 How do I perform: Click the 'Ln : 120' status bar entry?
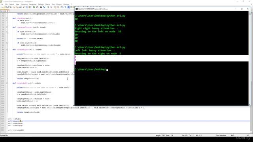click(185, 135)
